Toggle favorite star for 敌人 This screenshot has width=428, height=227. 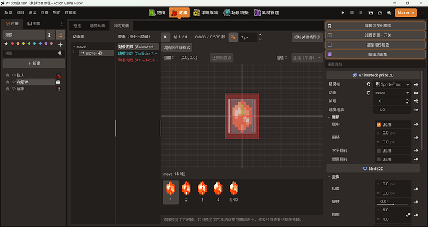point(7,75)
